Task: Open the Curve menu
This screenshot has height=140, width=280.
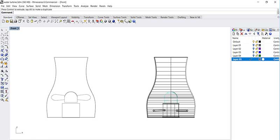Action: [x=21, y=6]
